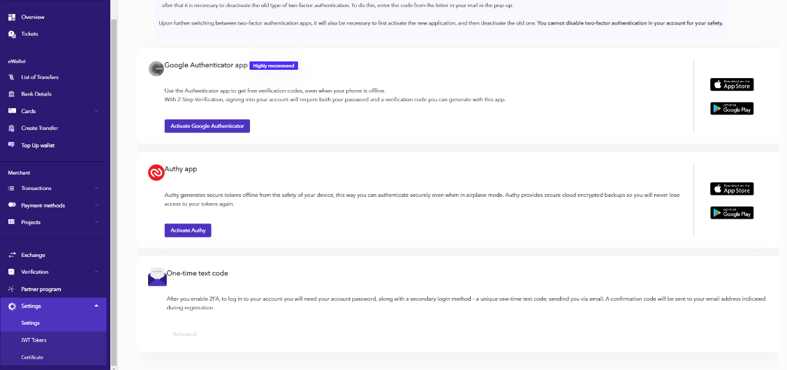This screenshot has width=787, height=370.
Task: Click the Partner program icon
Action: pos(12,289)
